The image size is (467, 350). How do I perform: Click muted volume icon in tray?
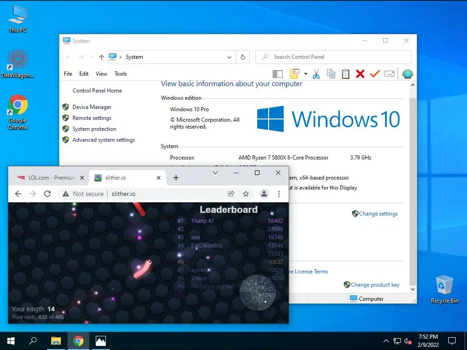pyautogui.click(x=408, y=341)
